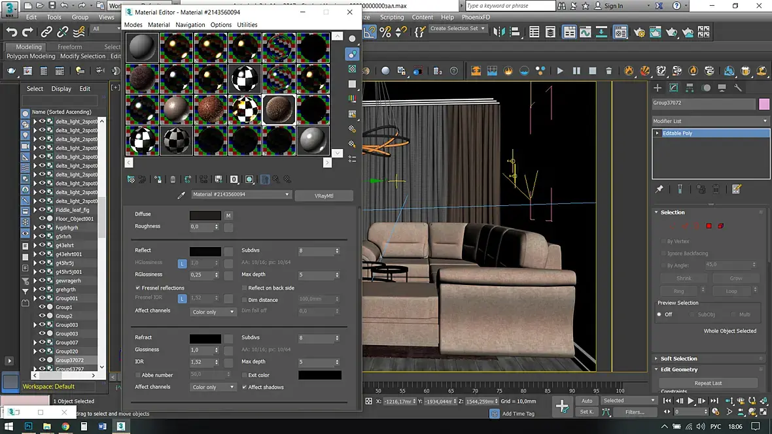
Task: Open the Modifier List dropdown
Action: pyautogui.click(x=711, y=121)
